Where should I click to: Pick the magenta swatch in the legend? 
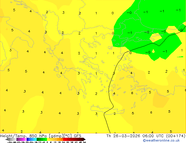[x=23, y=139]
